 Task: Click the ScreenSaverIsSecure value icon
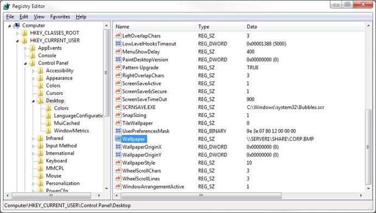pos(118,91)
